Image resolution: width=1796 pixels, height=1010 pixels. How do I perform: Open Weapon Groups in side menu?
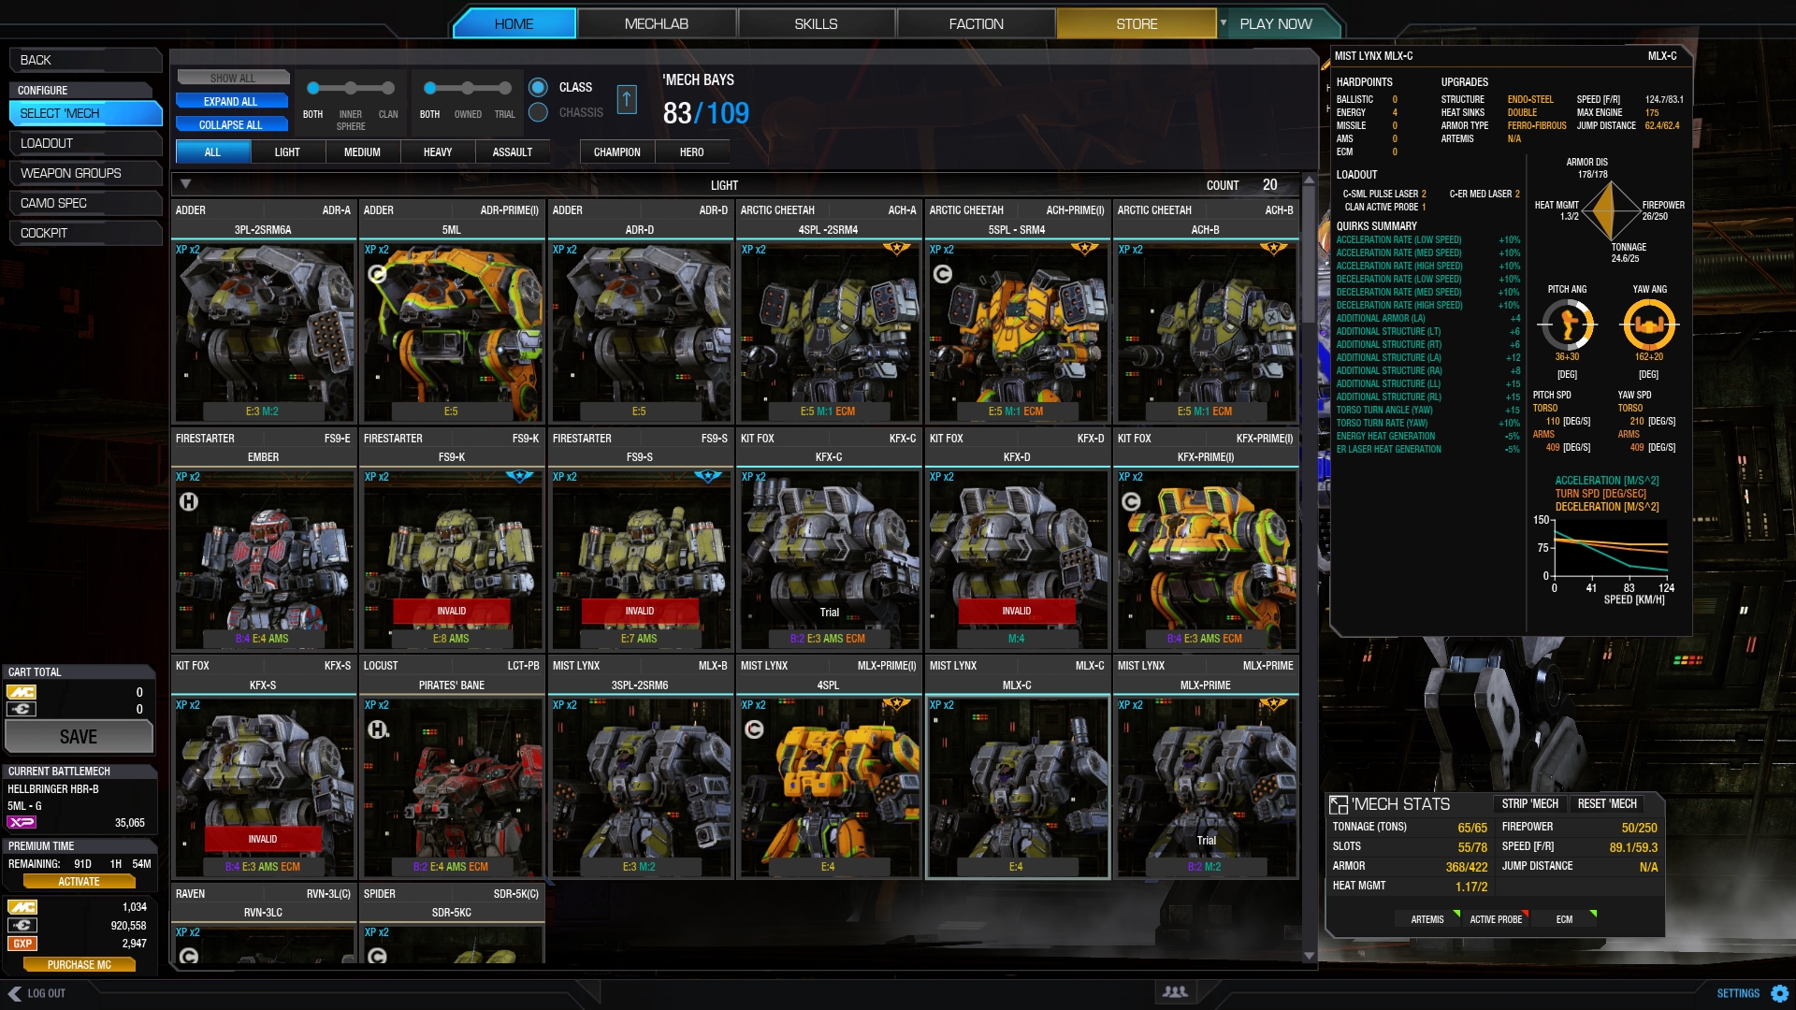click(85, 173)
